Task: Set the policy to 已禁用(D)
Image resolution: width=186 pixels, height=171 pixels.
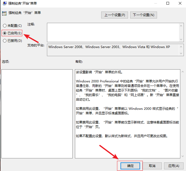Action: pyautogui.click(x=5, y=41)
